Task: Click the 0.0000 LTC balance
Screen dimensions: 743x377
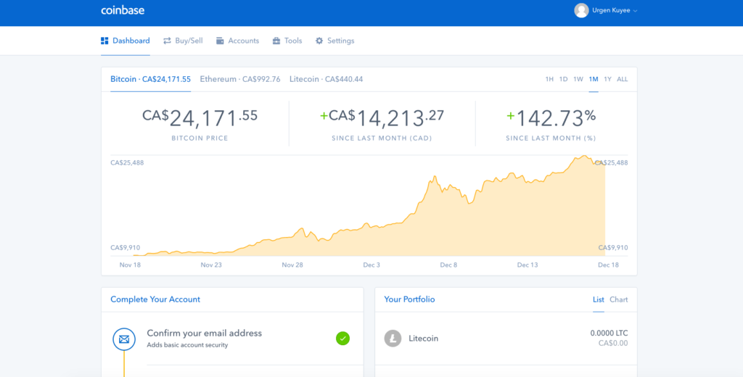Action: 609,333
